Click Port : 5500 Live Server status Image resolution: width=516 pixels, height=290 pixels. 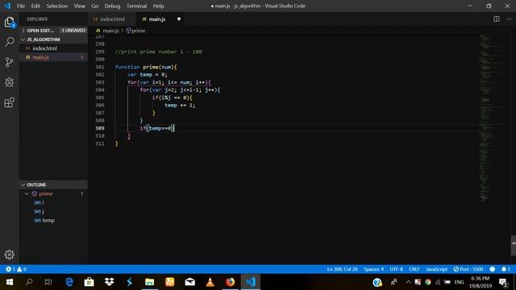coord(468,269)
